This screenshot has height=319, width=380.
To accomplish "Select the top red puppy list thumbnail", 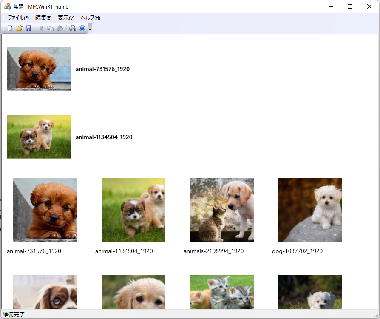I will 39,68.
